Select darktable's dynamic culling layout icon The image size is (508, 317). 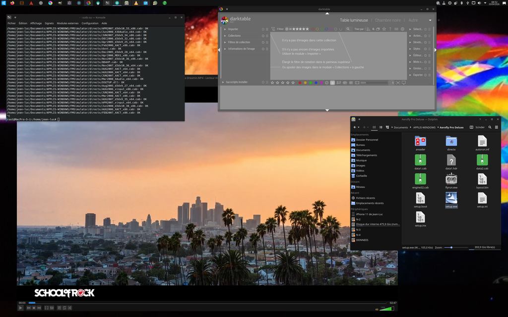point(351,83)
